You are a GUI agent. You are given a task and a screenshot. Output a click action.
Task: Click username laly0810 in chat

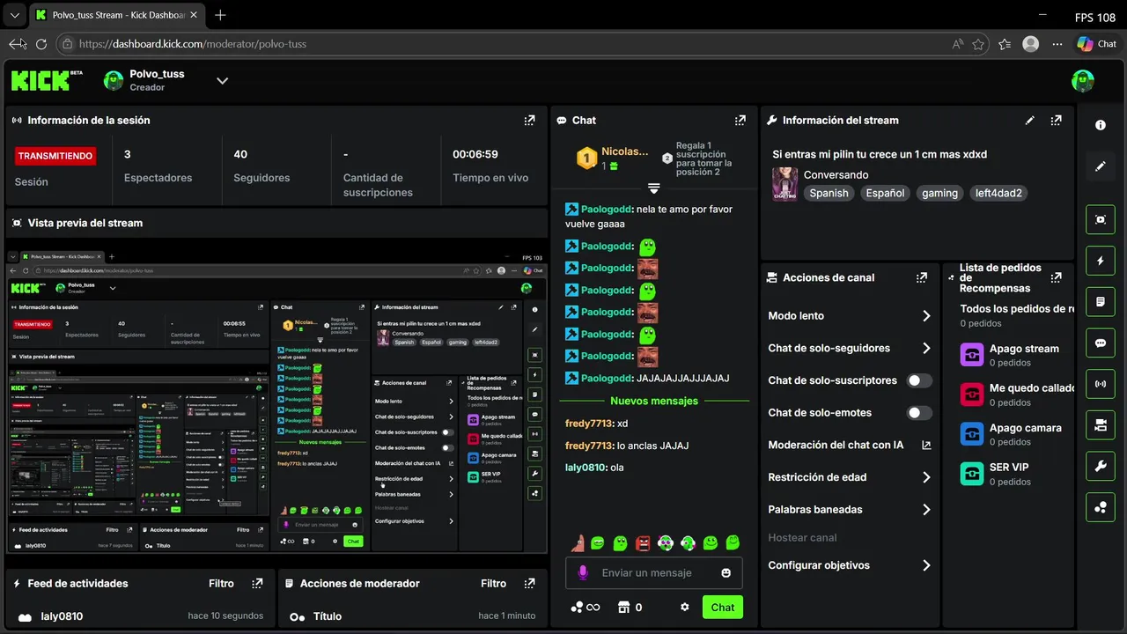click(x=586, y=468)
